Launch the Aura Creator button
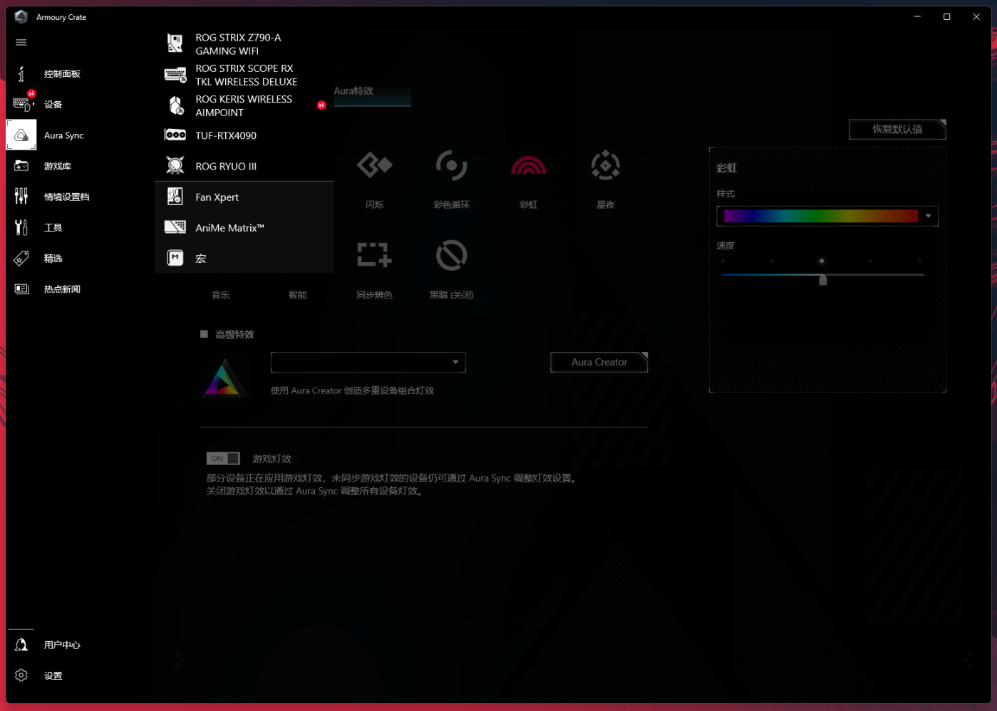The width and height of the screenshot is (997, 711). coord(599,362)
